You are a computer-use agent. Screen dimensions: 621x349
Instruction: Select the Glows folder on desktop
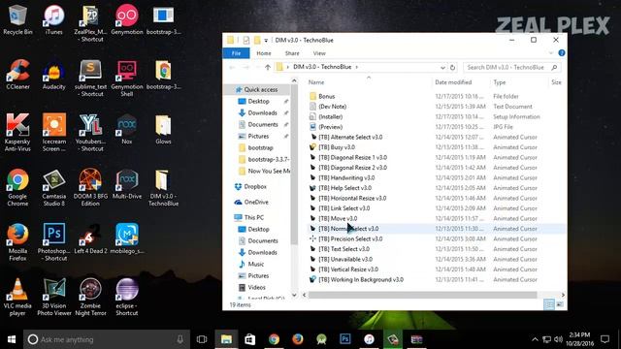[x=163, y=129]
